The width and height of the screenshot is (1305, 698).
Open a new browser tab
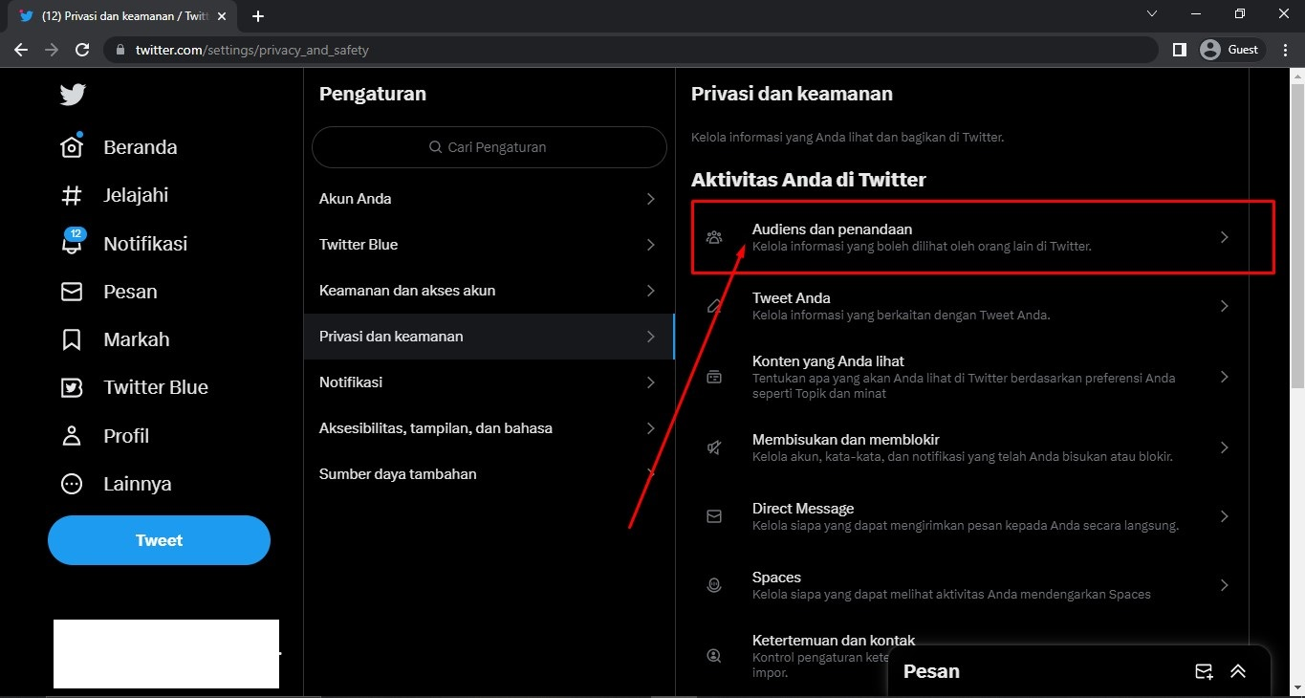[x=257, y=15]
